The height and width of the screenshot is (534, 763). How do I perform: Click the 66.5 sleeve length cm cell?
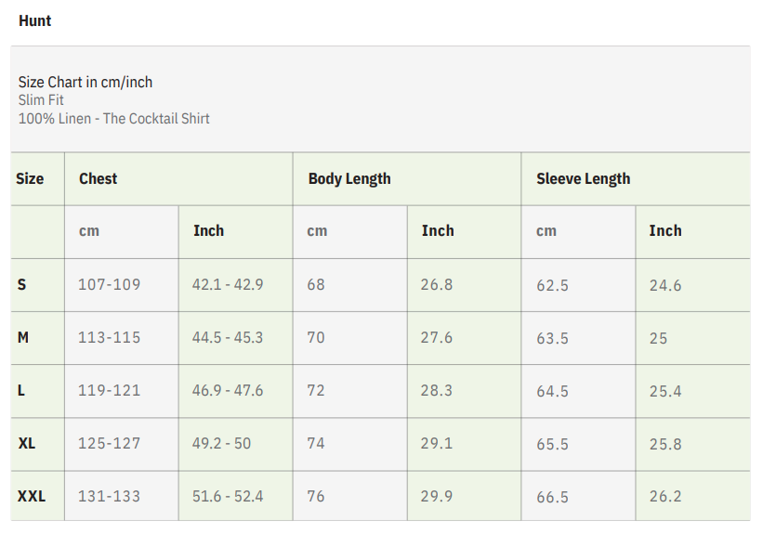[x=552, y=497]
